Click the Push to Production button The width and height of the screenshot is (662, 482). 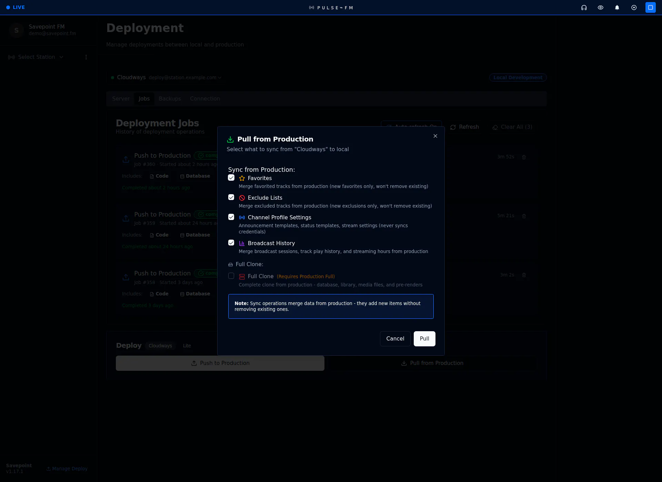click(220, 363)
